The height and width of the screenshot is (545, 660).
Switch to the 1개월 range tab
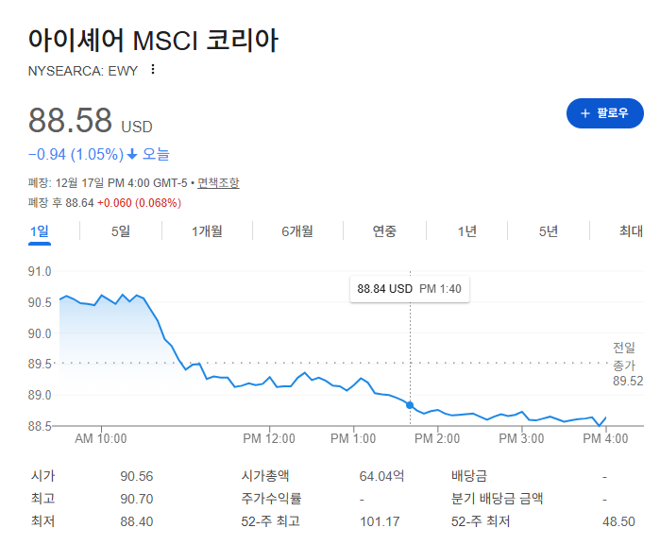coord(207,231)
